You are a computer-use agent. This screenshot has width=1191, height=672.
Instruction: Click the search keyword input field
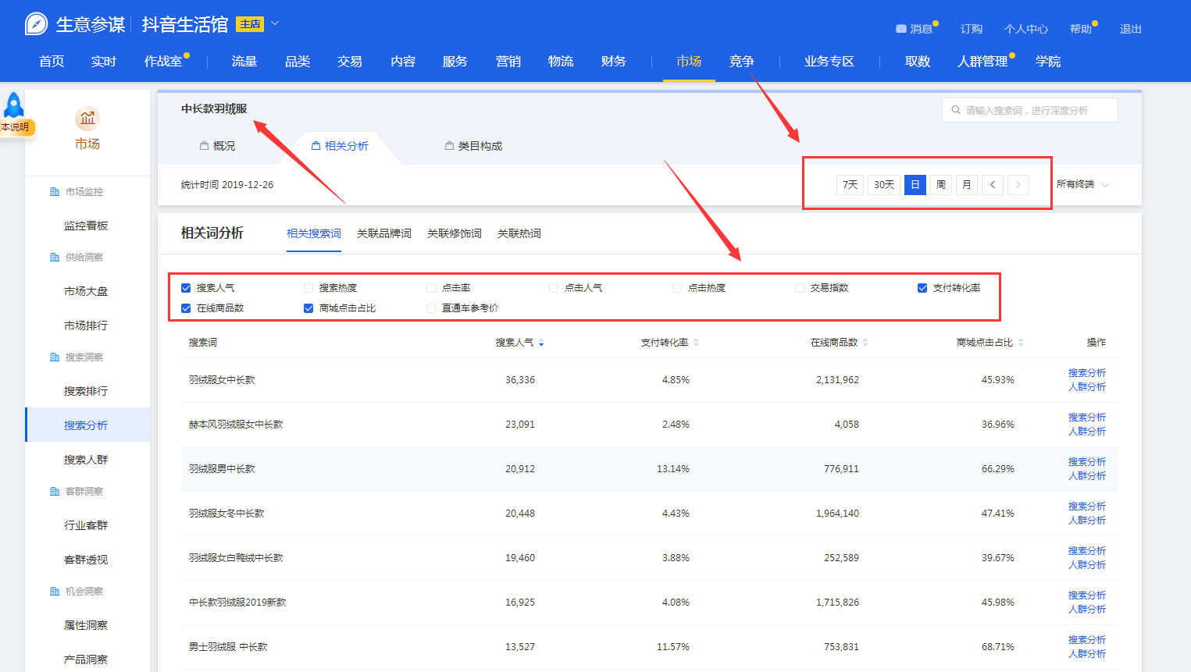click(x=1030, y=110)
